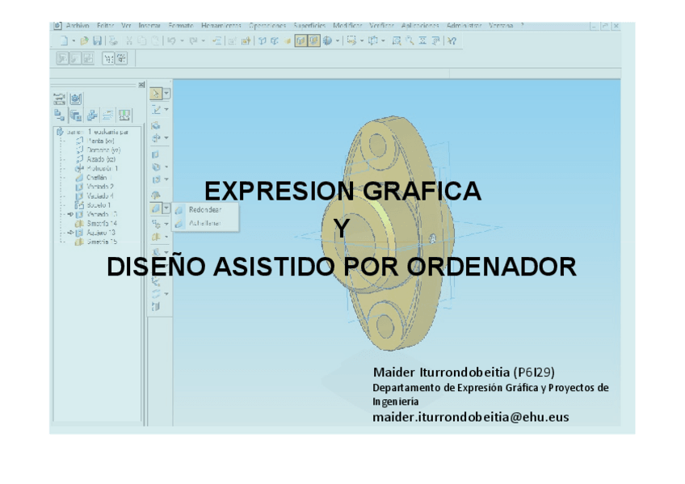Toggle the second highlighted shading button
Screen dimensions: 685x484
tap(313, 41)
